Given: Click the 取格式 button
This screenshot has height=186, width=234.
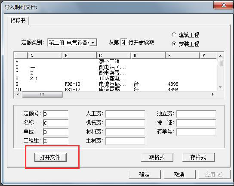Looking at the screenshot, I should click(x=157, y=157).
